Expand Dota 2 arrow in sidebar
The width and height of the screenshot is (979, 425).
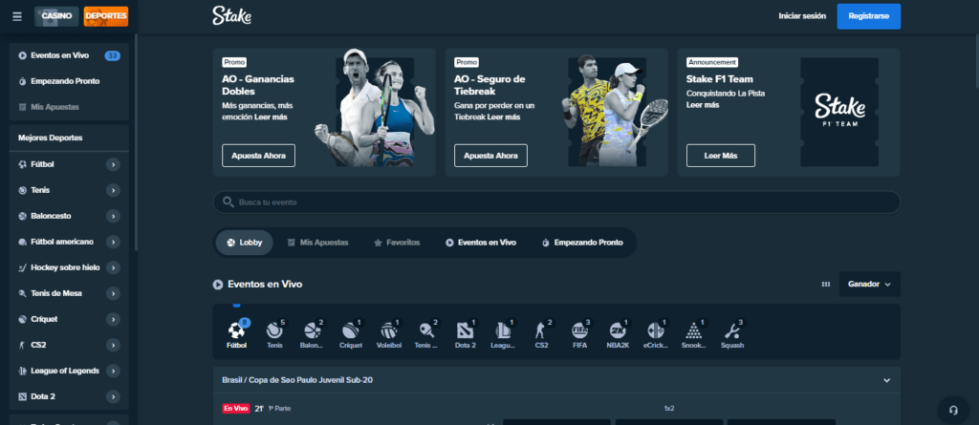113,396
